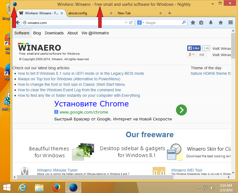This screenshot has height=193, width=238.
Task: Click the Desktop sidebar gadgets clock image
Action: coord(175,152)
